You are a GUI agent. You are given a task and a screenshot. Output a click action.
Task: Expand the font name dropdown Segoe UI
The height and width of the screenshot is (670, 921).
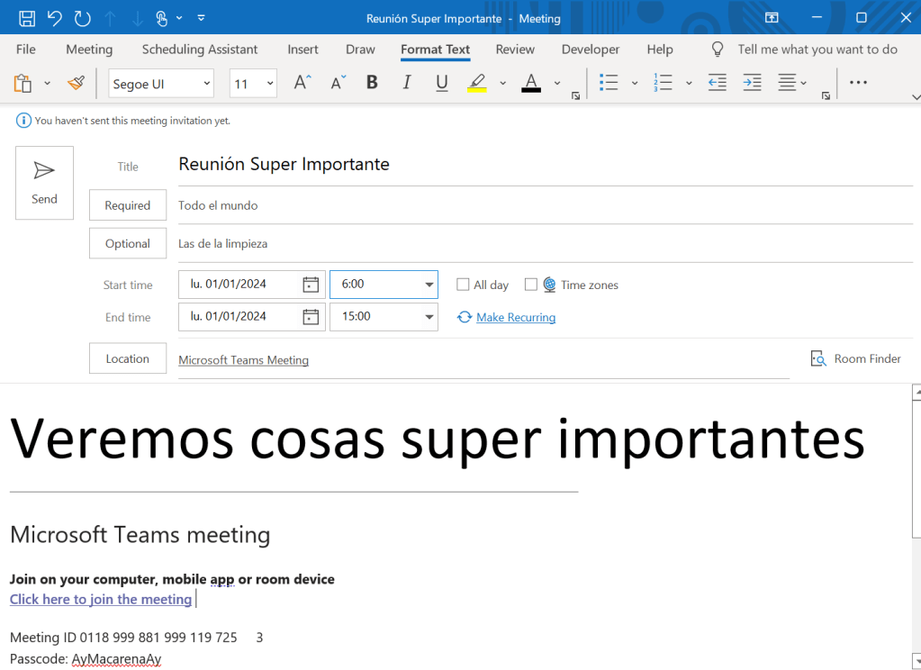pyautogui.click(x=207, y=84)
